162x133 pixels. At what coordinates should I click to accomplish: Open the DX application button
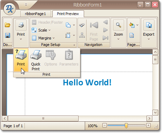pos(10,9)
